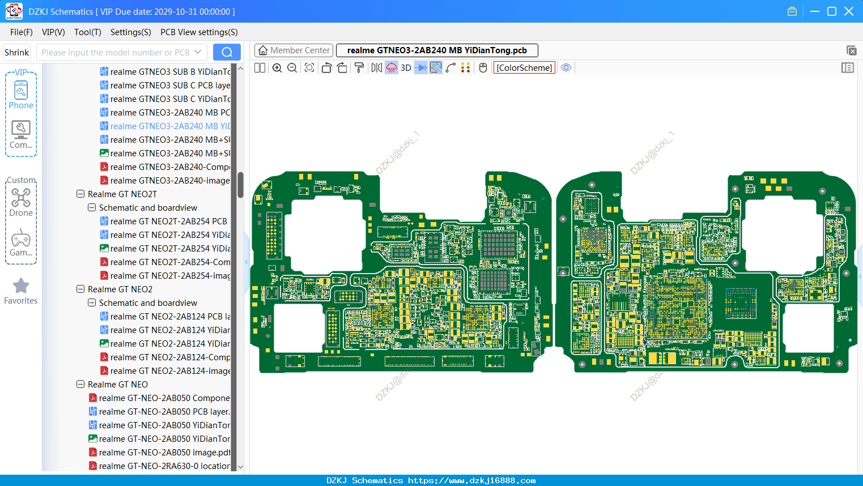Open the File(F) menu

[x=22, y=32]
